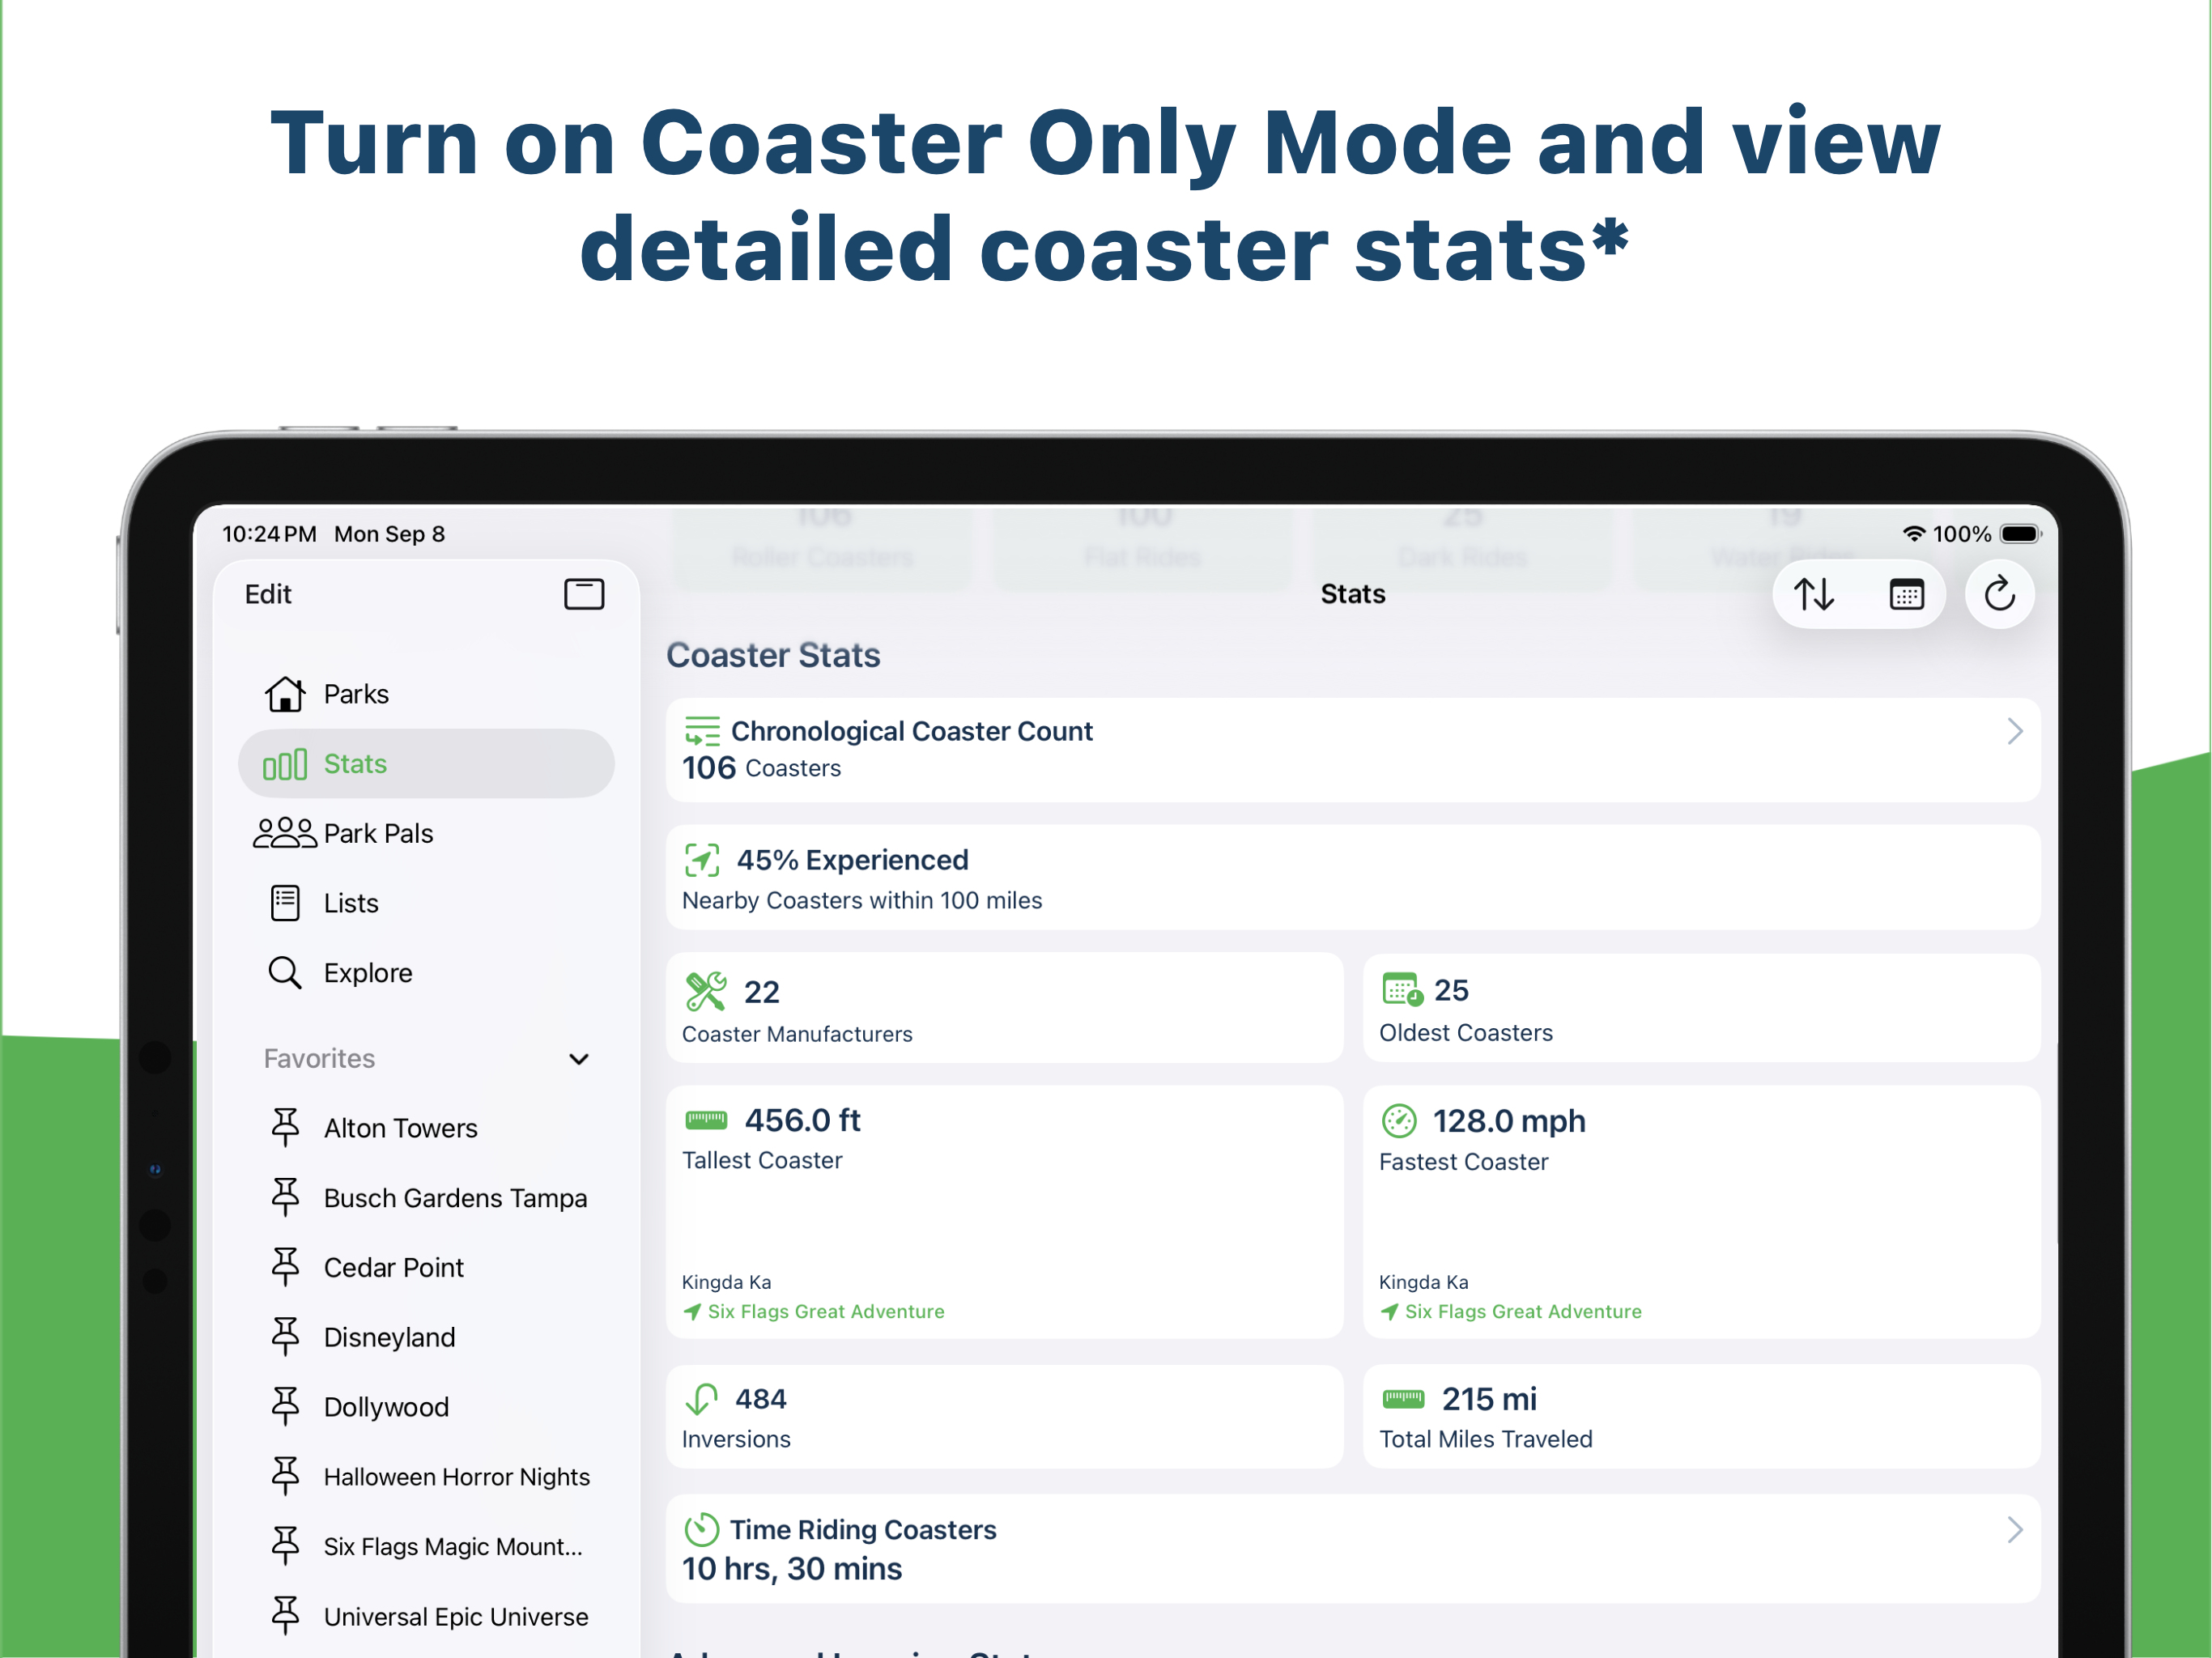Open the Lists section
Image resolution: width=2212 pixels, height=1658 pixels.
point(426,903)
